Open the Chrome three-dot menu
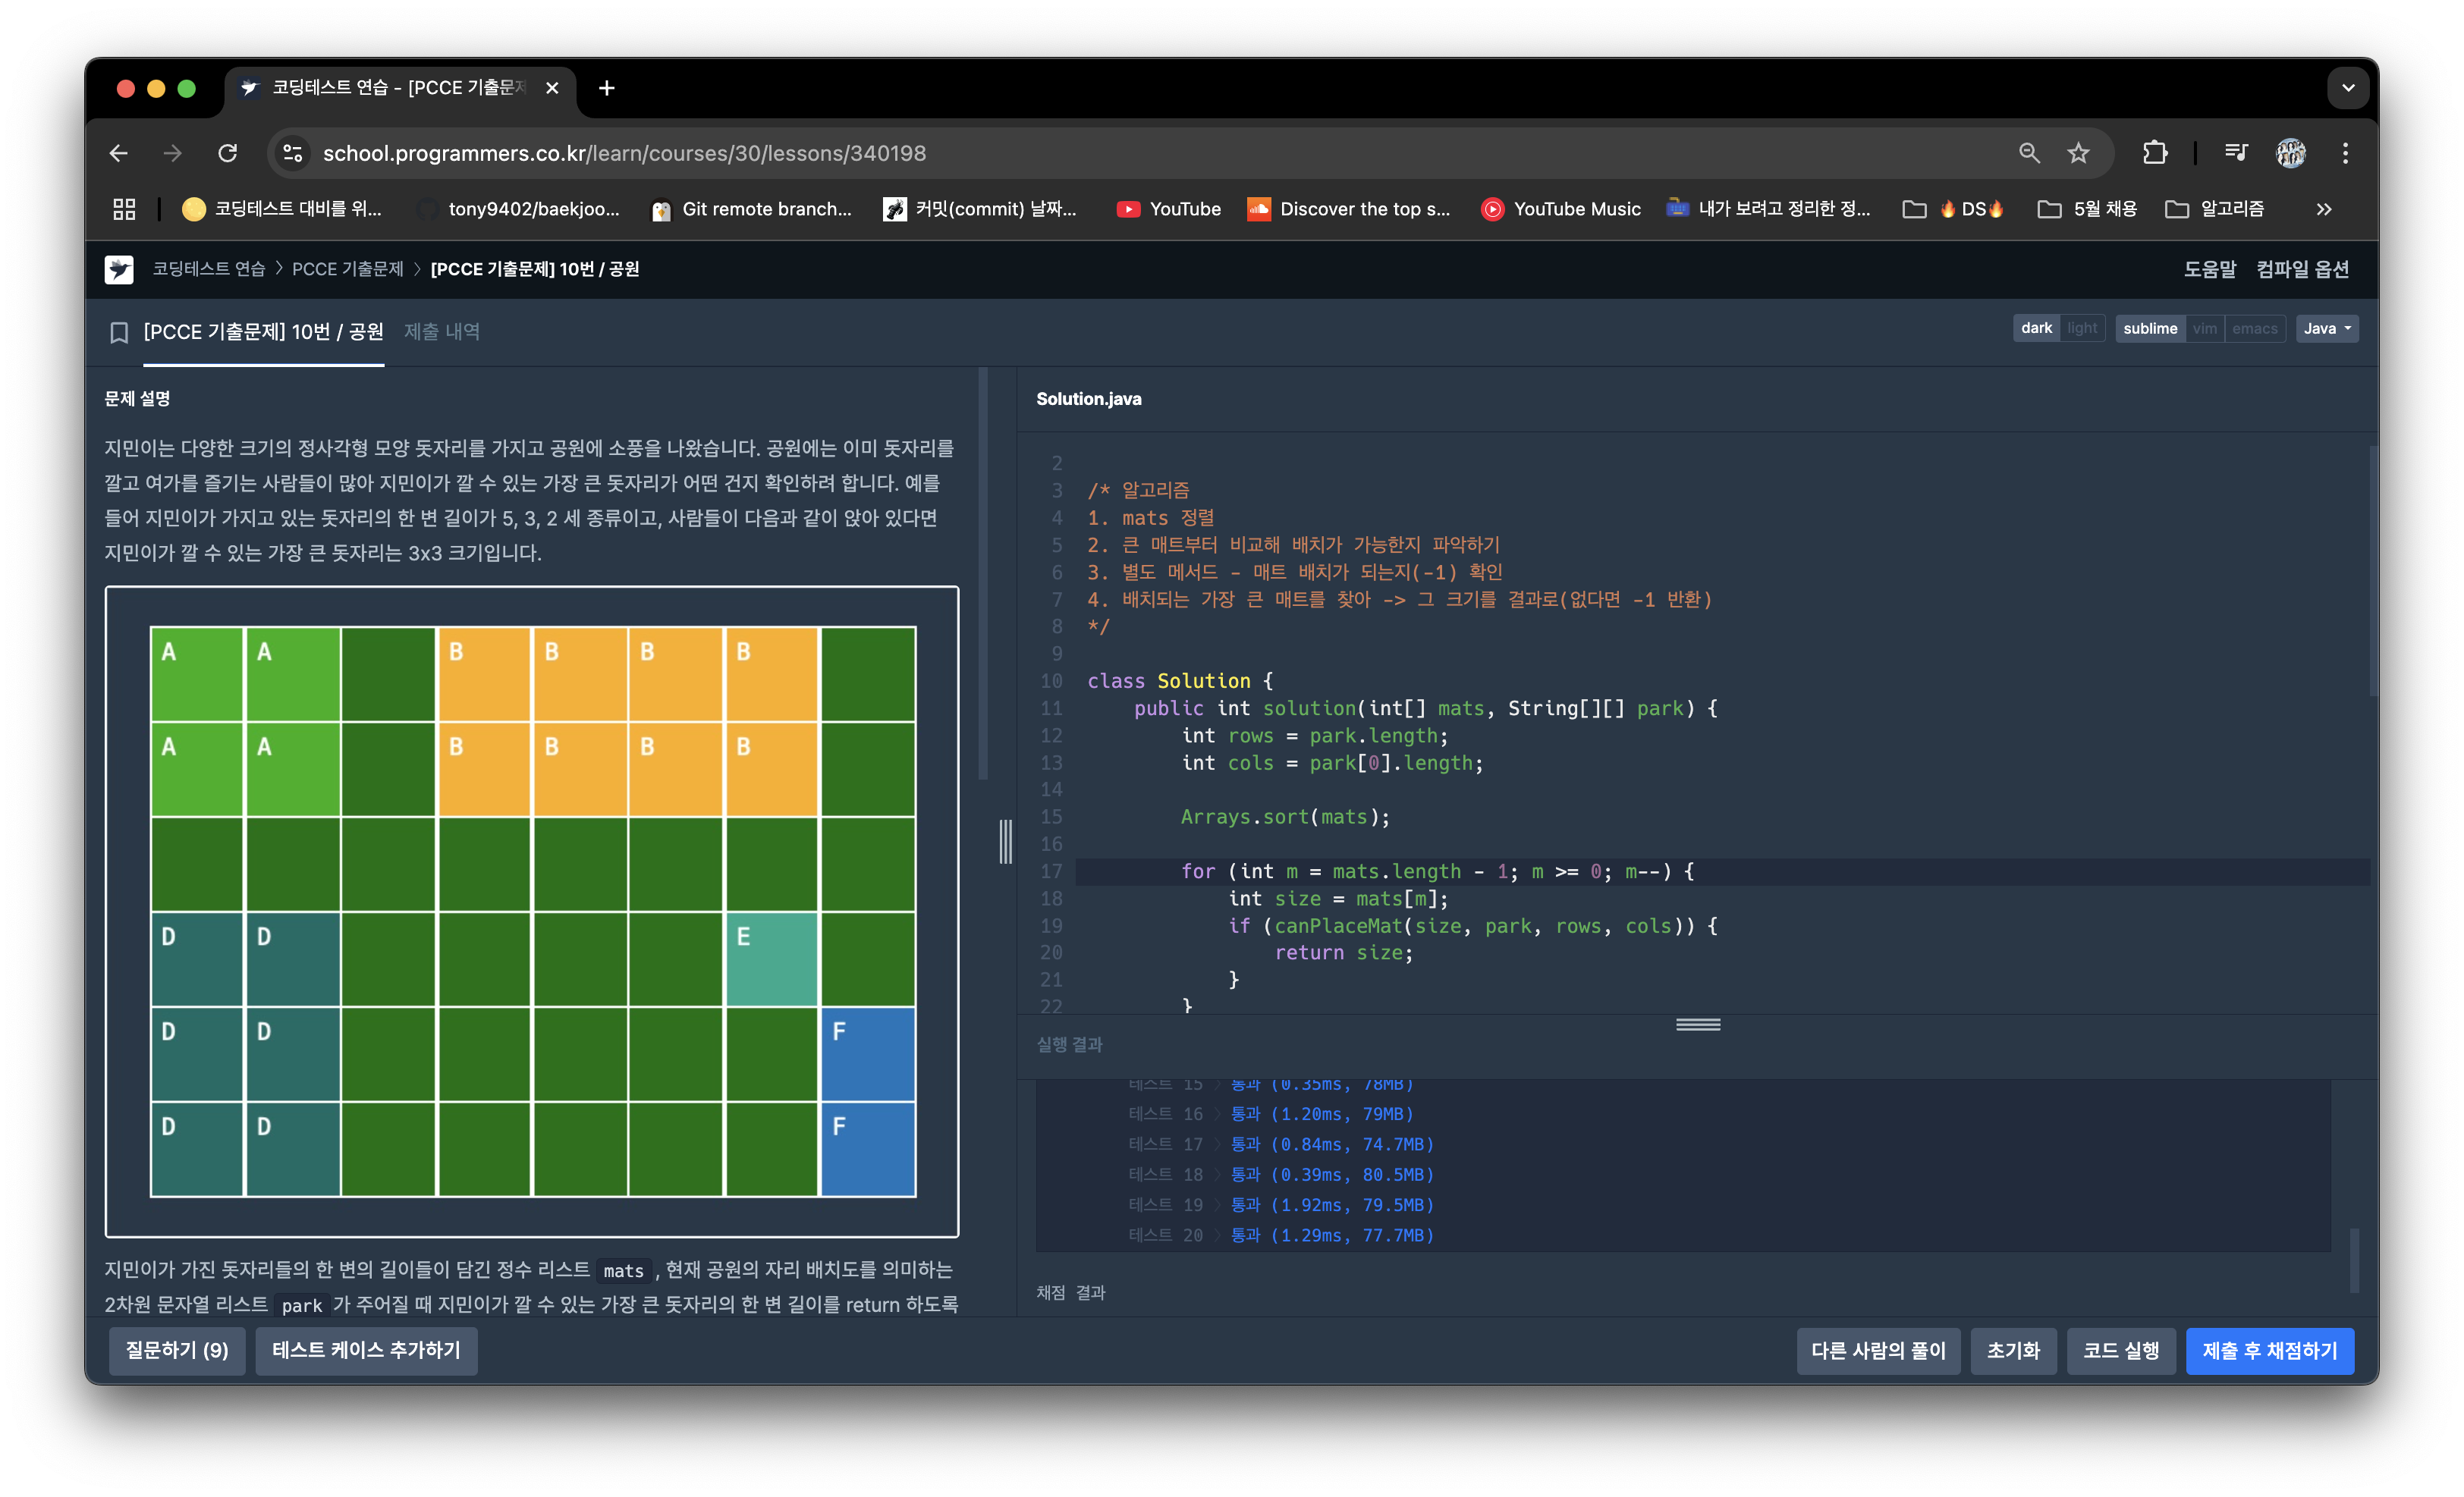 coord(2345,153)
